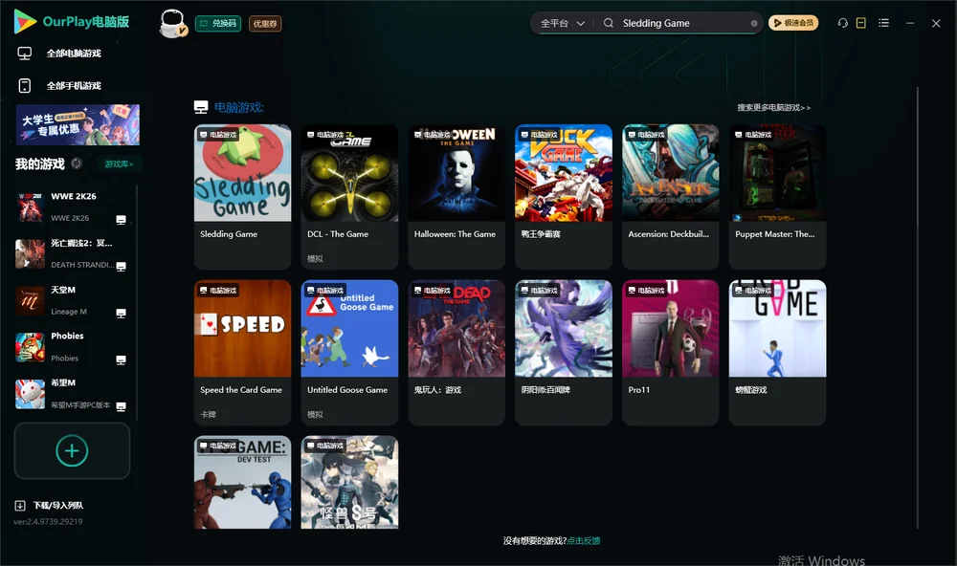Image resolution: width=957 pixels, height=566 pixels.
Task: Clear the search text with the circular clear (x) icon
Action: click(x=754, y=24)
